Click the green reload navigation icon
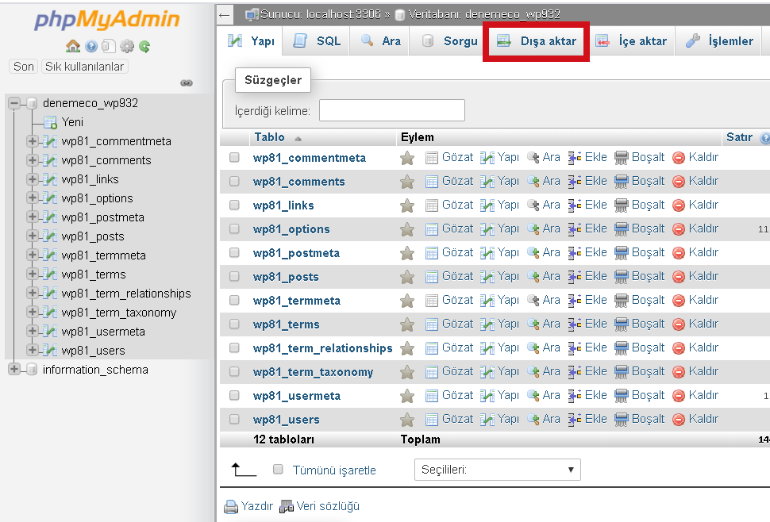The height and width of the screenshot is (522, 770). coord(144,46)
